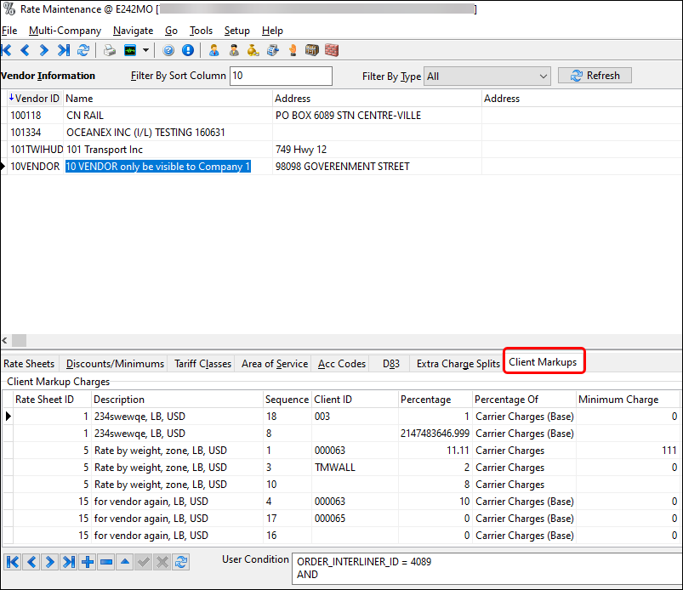Open the Help question mark icon
Viewport: 683px width, 590px height.
[169, 50]
